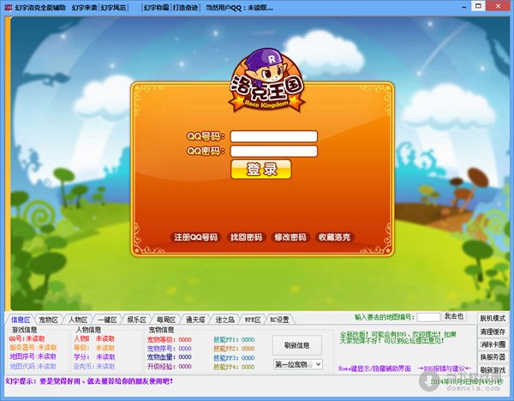Click the 刷新游戏 button
This screenshot has height=401, width=514.
tap(493, 370)
